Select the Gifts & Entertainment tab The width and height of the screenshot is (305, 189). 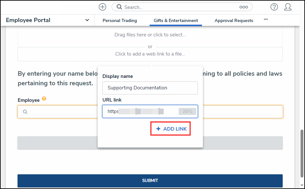pos(176,20)
